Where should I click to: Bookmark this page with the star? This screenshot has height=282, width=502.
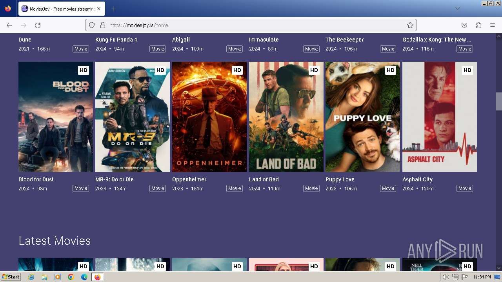(410, 25)
